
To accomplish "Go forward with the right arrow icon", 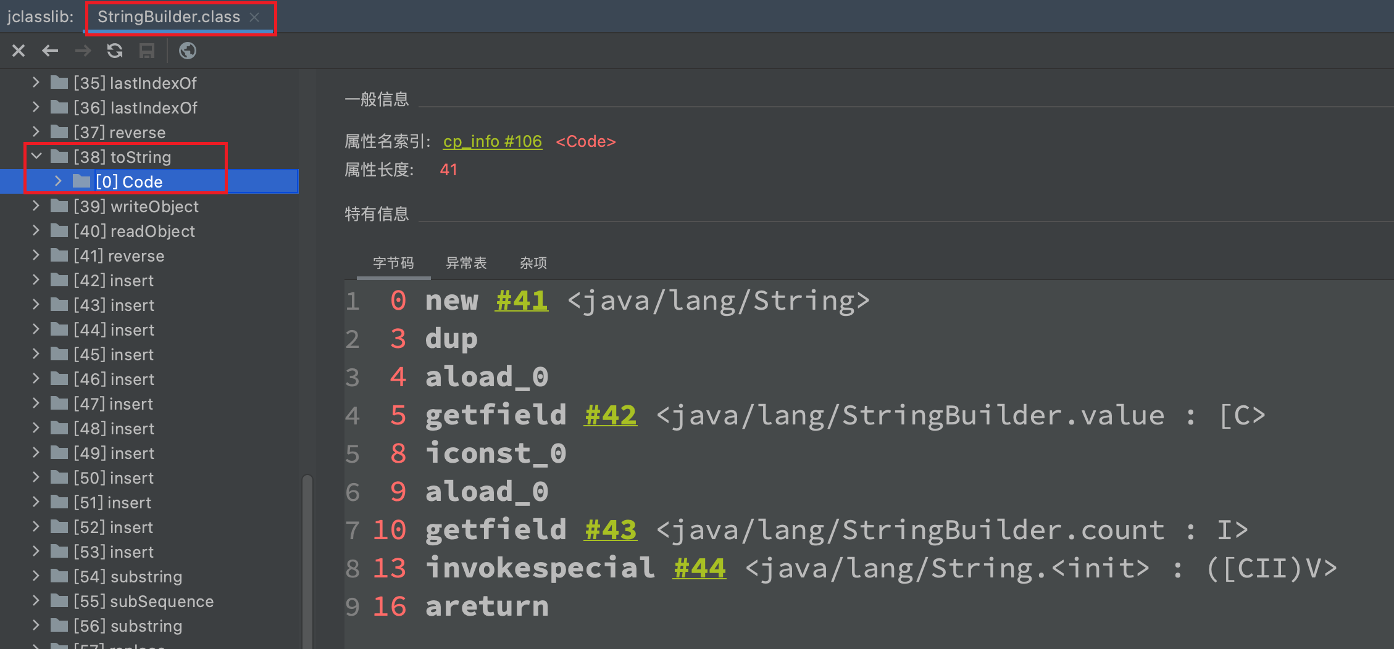I will 83,51.
